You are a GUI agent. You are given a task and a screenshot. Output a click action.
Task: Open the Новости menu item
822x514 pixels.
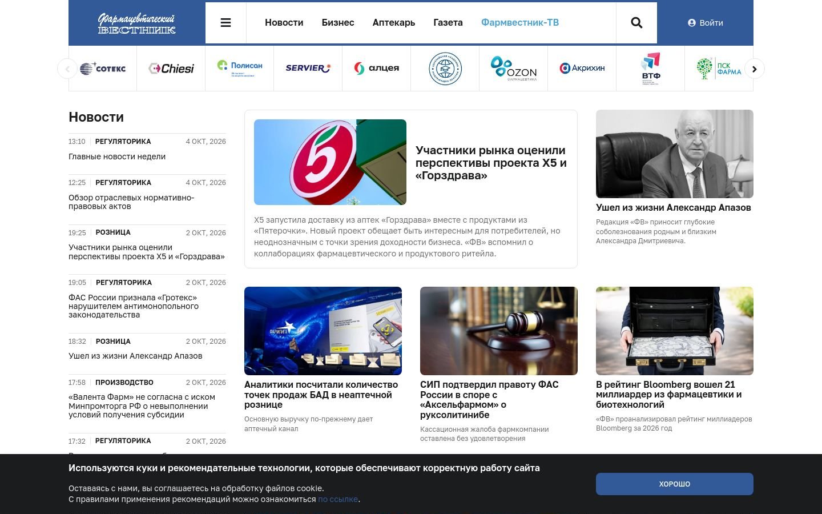point(284,23)
